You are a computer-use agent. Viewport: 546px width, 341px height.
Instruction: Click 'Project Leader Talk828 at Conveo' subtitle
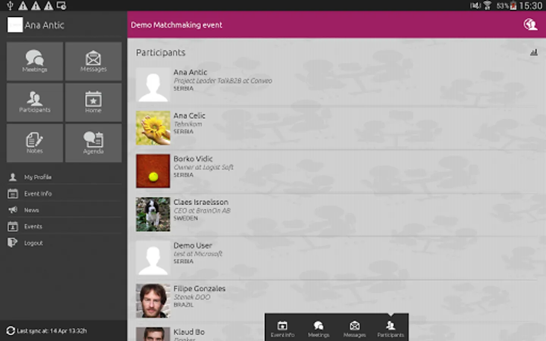tap(223, 81)
